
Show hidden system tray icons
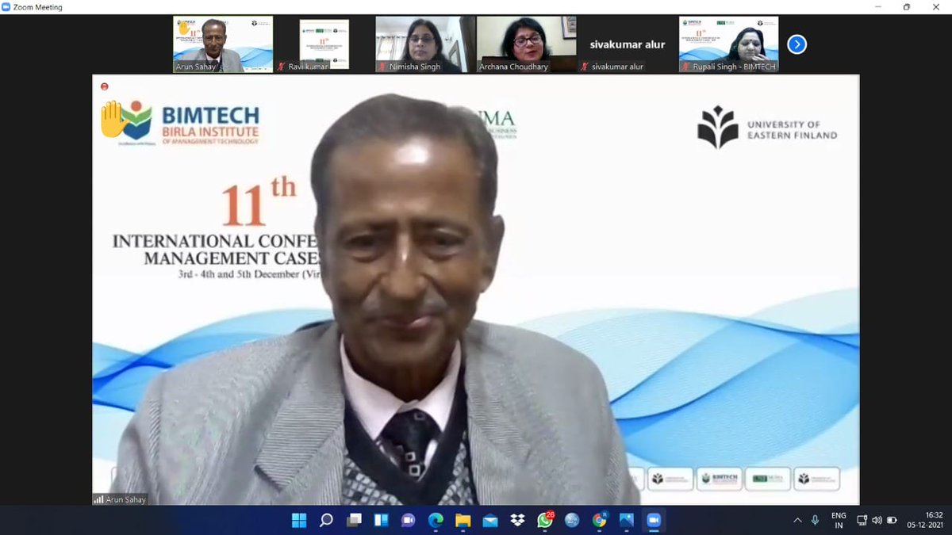click(797, 521)
